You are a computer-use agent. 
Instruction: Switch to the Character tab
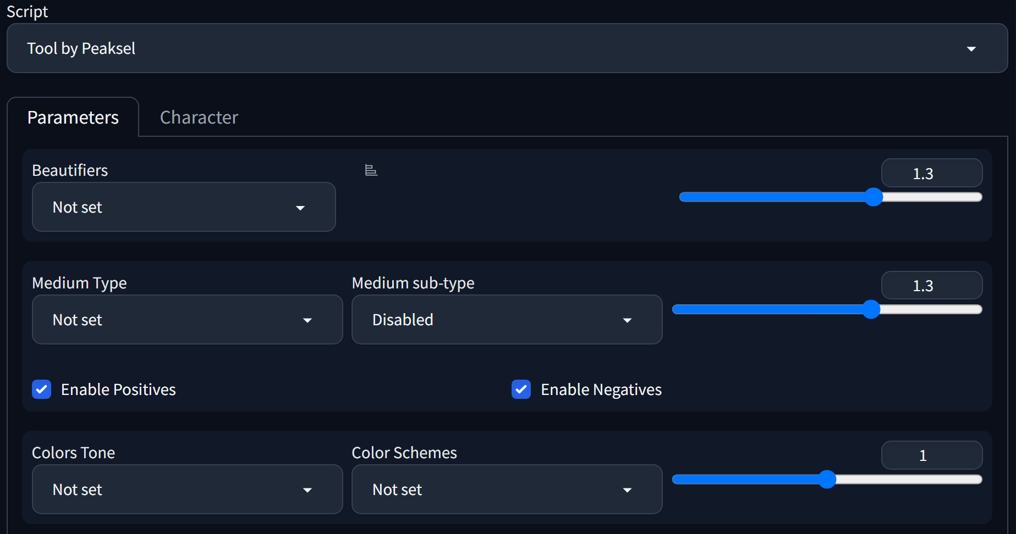tap(199, 117)
